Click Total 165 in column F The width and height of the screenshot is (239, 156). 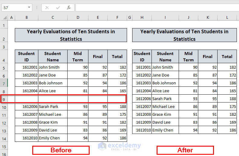[x=117, y=91]
